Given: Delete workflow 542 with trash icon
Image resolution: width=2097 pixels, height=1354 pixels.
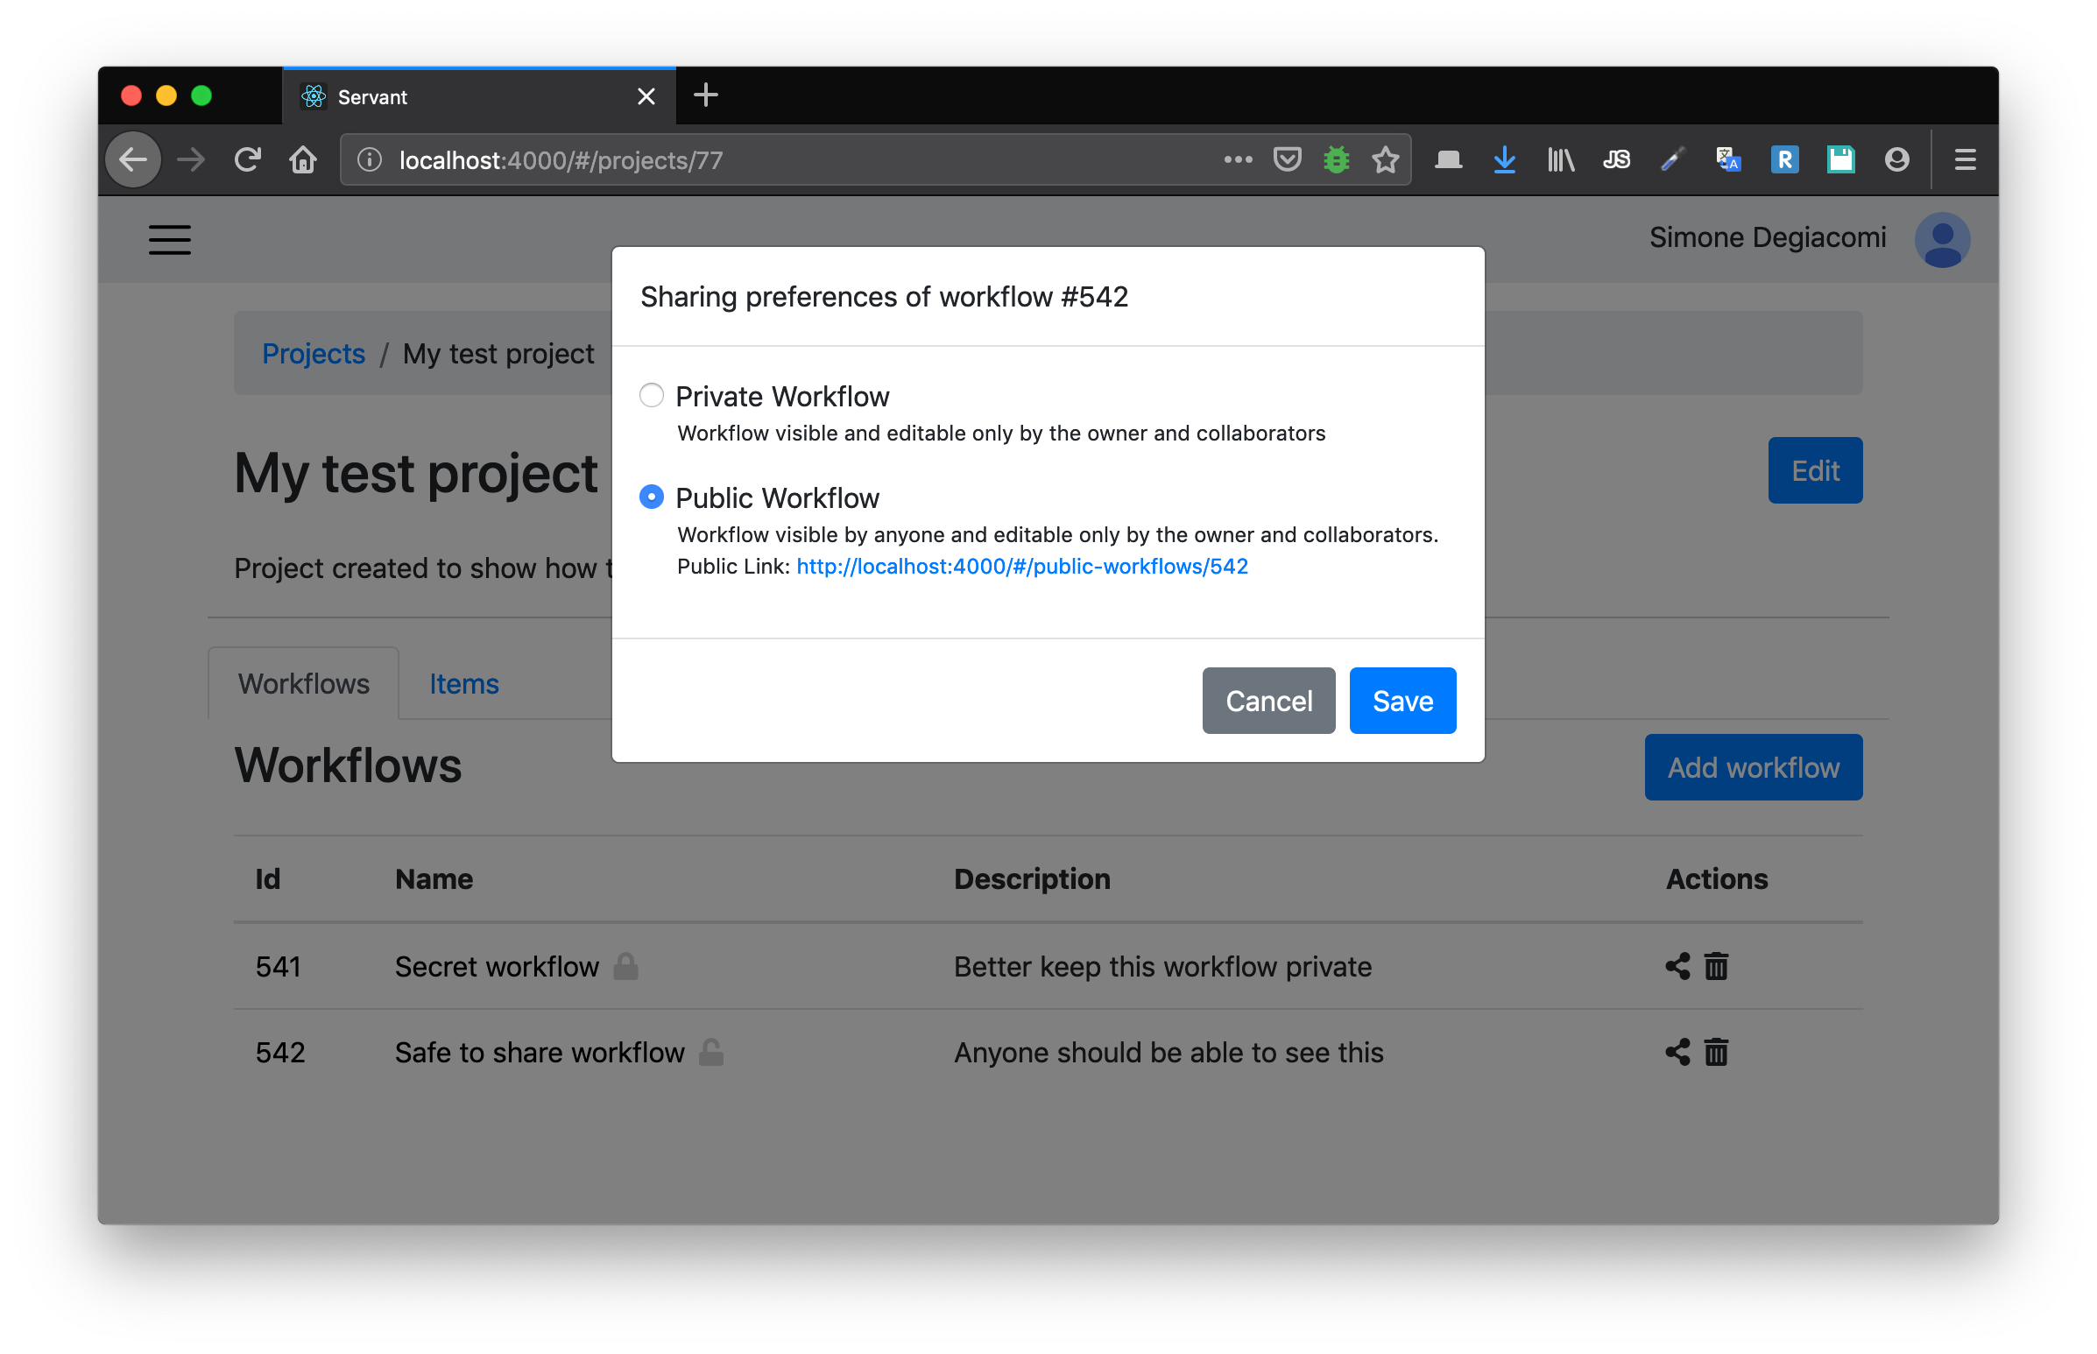Looking at the screenshot, I should (1715, 1052).
